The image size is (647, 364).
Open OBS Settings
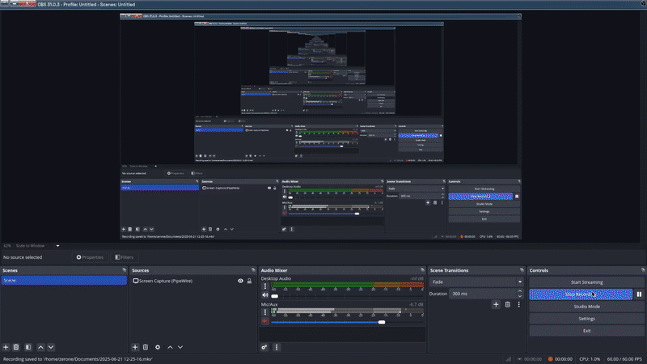coord(586,319)
